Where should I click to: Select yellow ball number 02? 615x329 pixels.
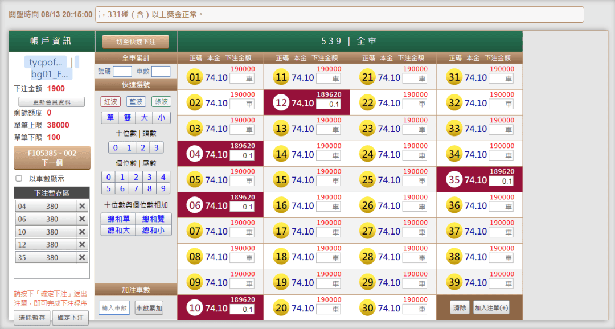click(x=195, y=103)
